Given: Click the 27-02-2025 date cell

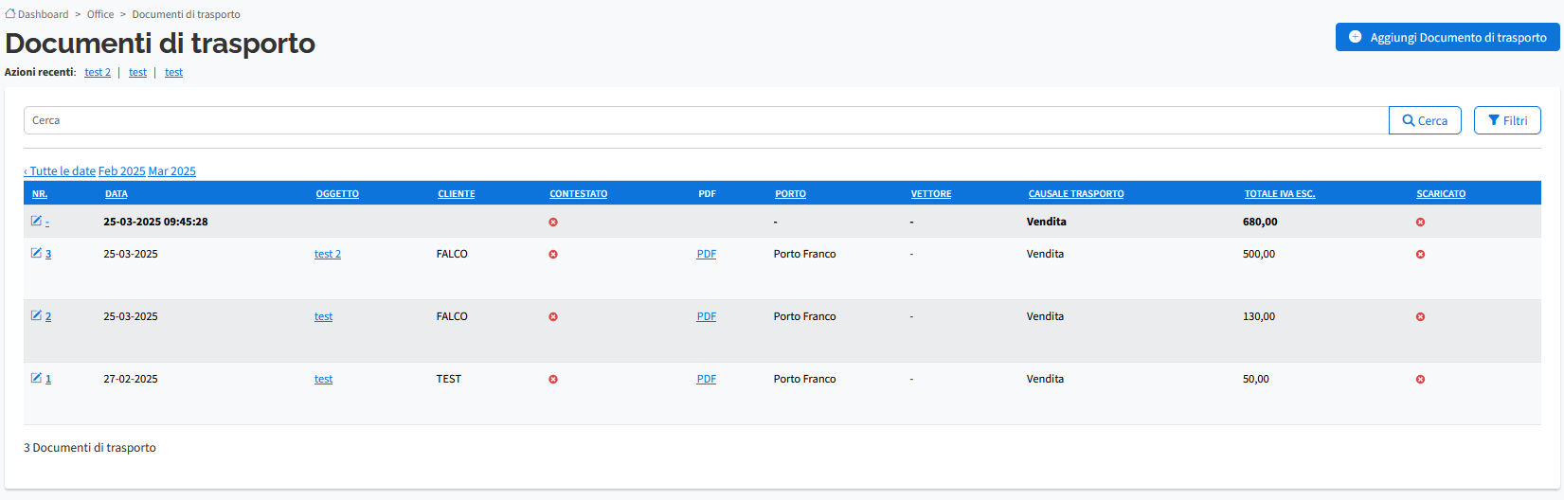Looking at the screenshot, I should pos(131,379).
